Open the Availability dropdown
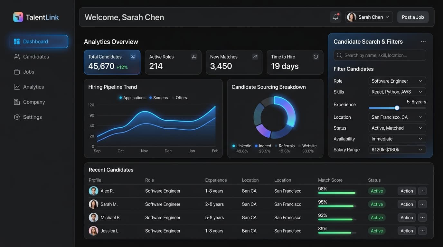Screen dimensions: 443x247 coord(397,139)
